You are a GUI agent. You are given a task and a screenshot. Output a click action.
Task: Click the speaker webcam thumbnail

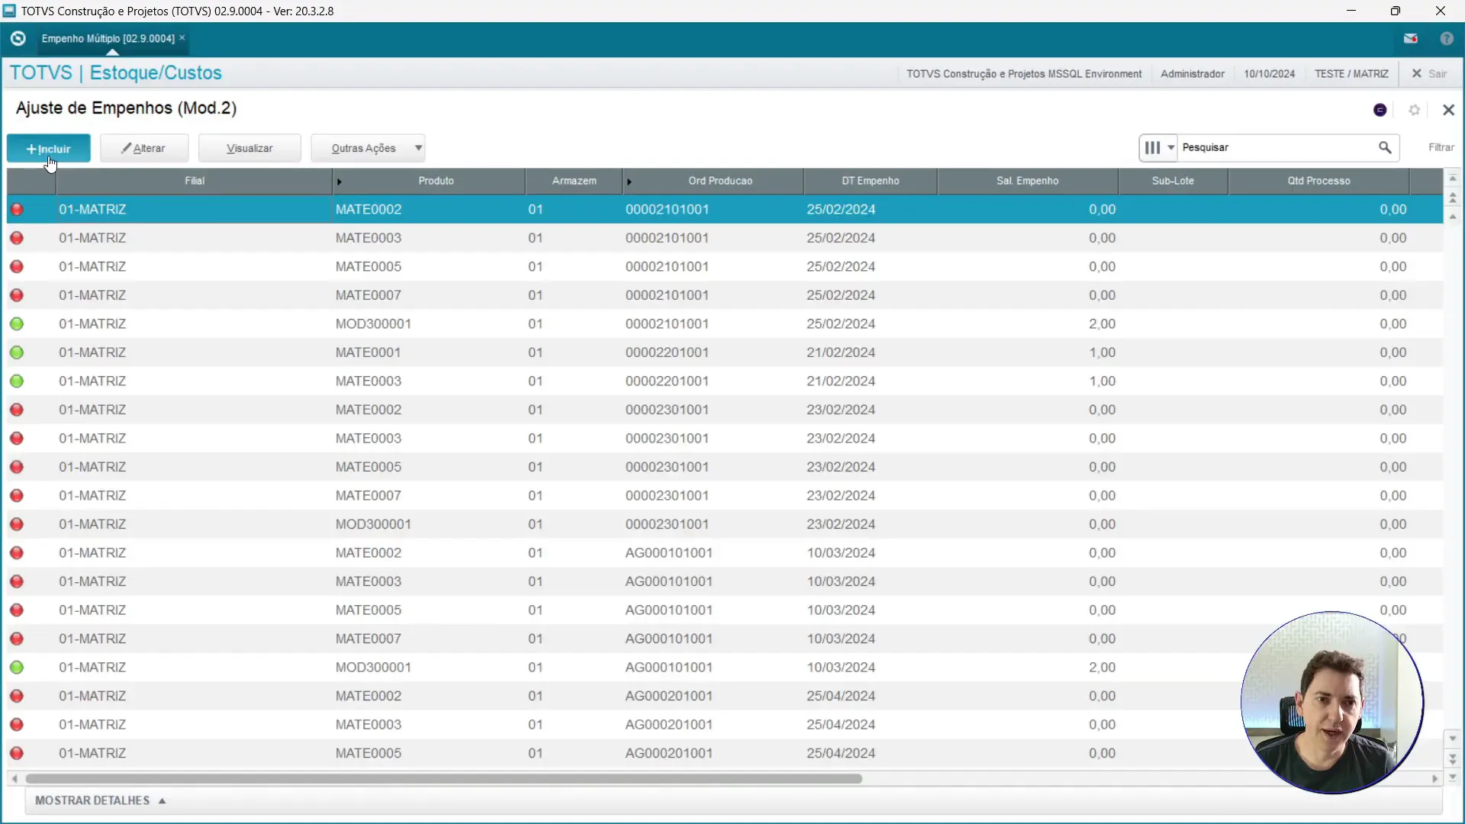[x=1332, y=702]
